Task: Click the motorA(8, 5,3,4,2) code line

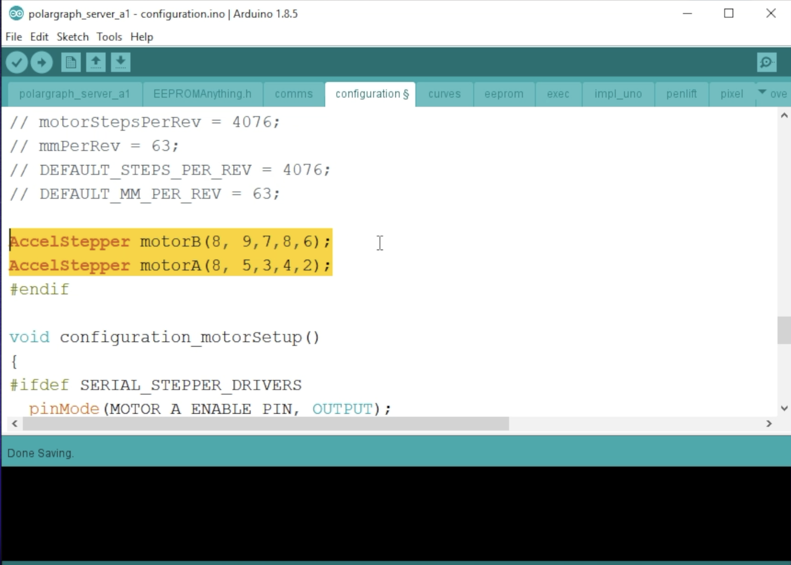Action: pos(170,265)
